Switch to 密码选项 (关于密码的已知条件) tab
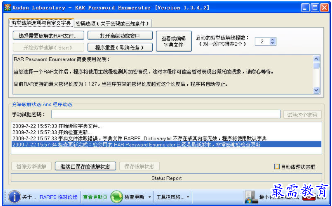This screenshot has width=332, height=206. point(113,24)
